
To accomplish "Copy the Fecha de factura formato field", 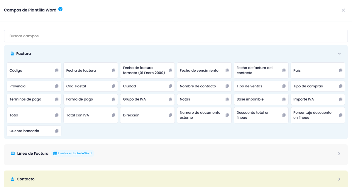I will [x=170, y=71].
